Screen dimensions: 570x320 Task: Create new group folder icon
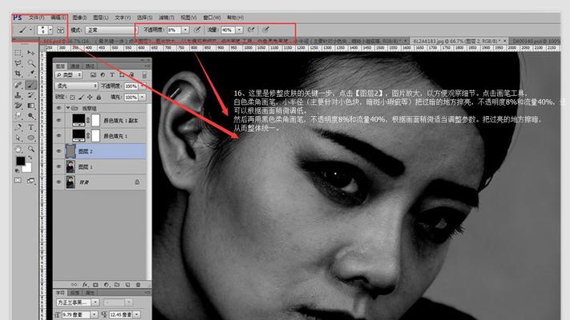point(117,285)
